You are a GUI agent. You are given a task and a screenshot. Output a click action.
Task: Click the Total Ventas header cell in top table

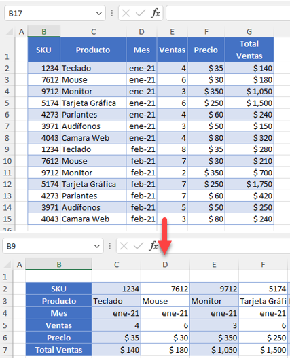(x=249, y=50)
